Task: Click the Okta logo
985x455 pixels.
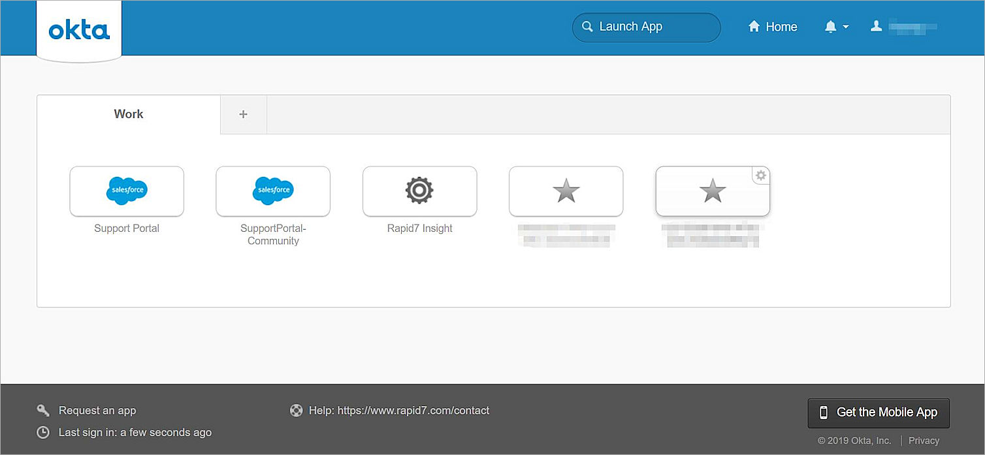Action: coord(78,28)
